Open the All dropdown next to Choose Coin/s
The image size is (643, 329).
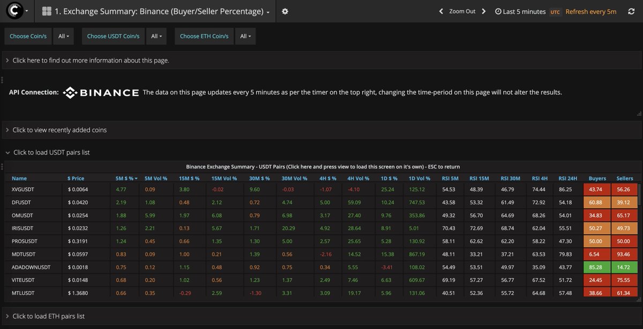63,36
